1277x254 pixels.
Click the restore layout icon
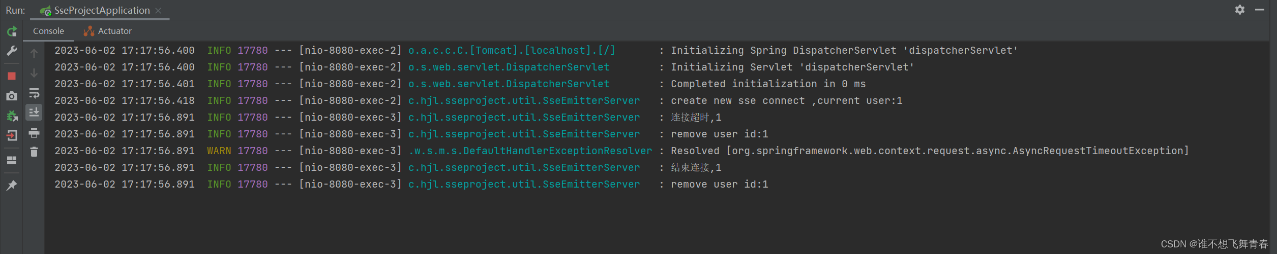(x=12, y=161)
